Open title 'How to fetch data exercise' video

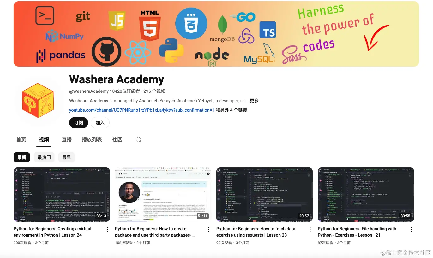[256, 232]
